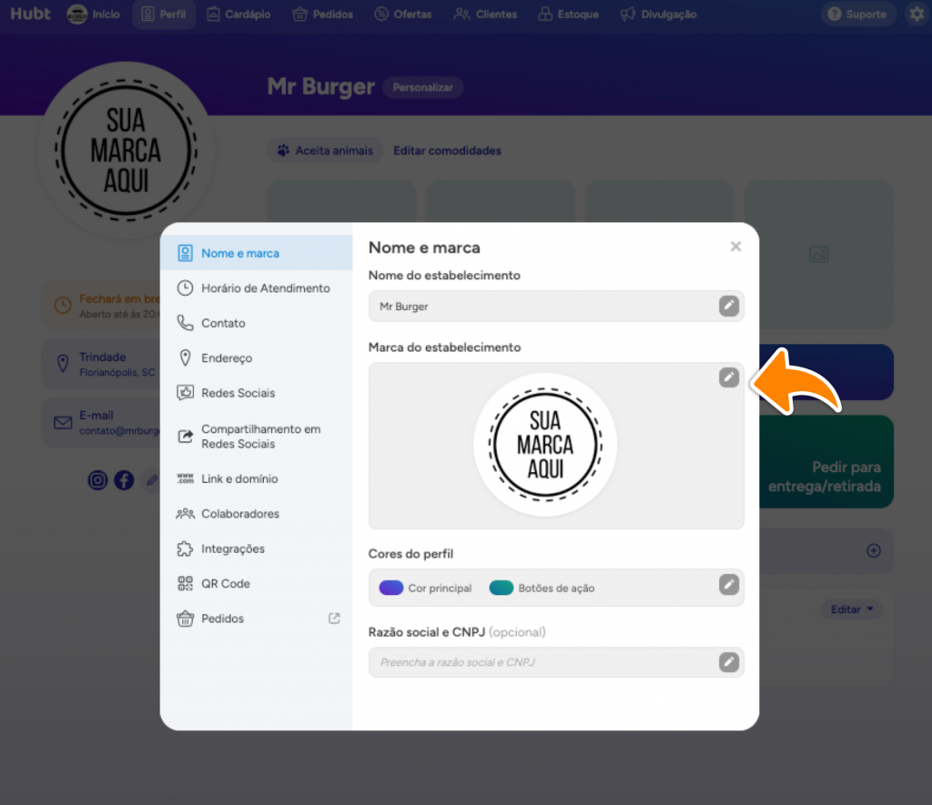Open Estoque in top navigation
This screenshot has height=805, width=932.
pos(568,15)
